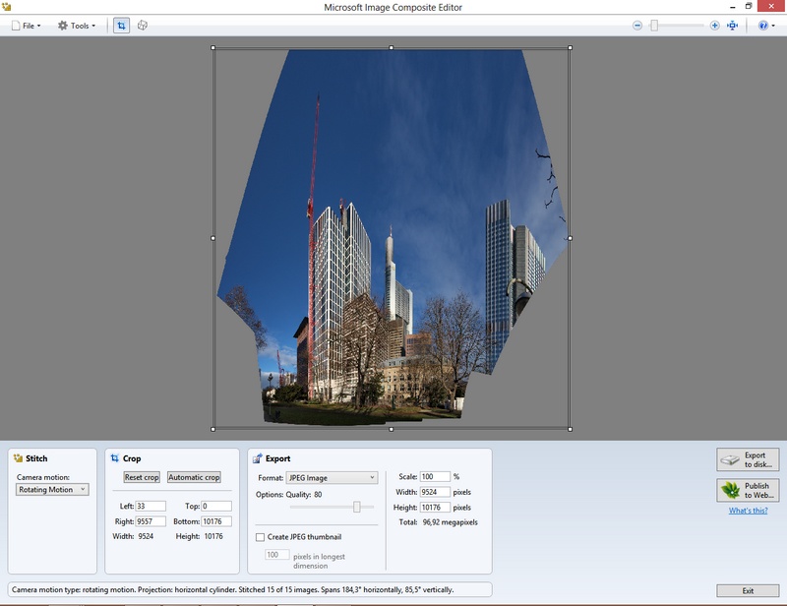787x606 pixels.
Task: Click the zoom slider in toolbar
Action: (654, 26)
